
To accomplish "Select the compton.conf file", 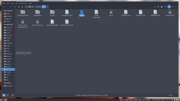I will coord(67,13).
